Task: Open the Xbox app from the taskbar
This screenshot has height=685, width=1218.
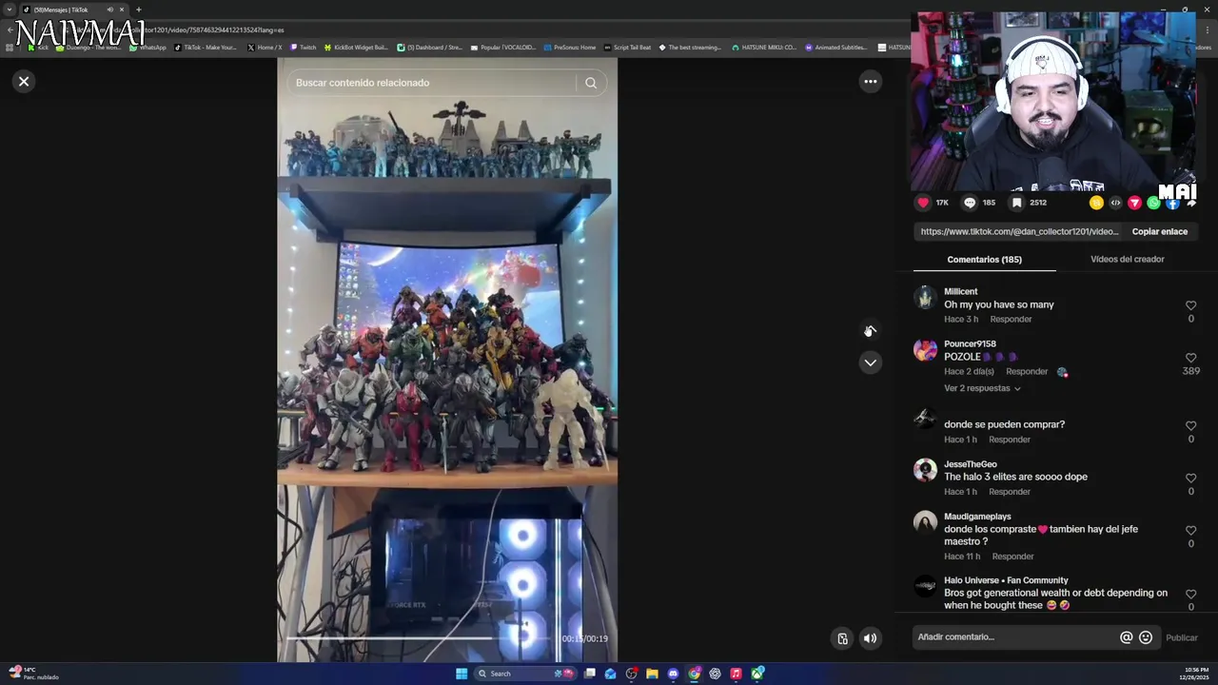Action: click(x=757, y=674)
